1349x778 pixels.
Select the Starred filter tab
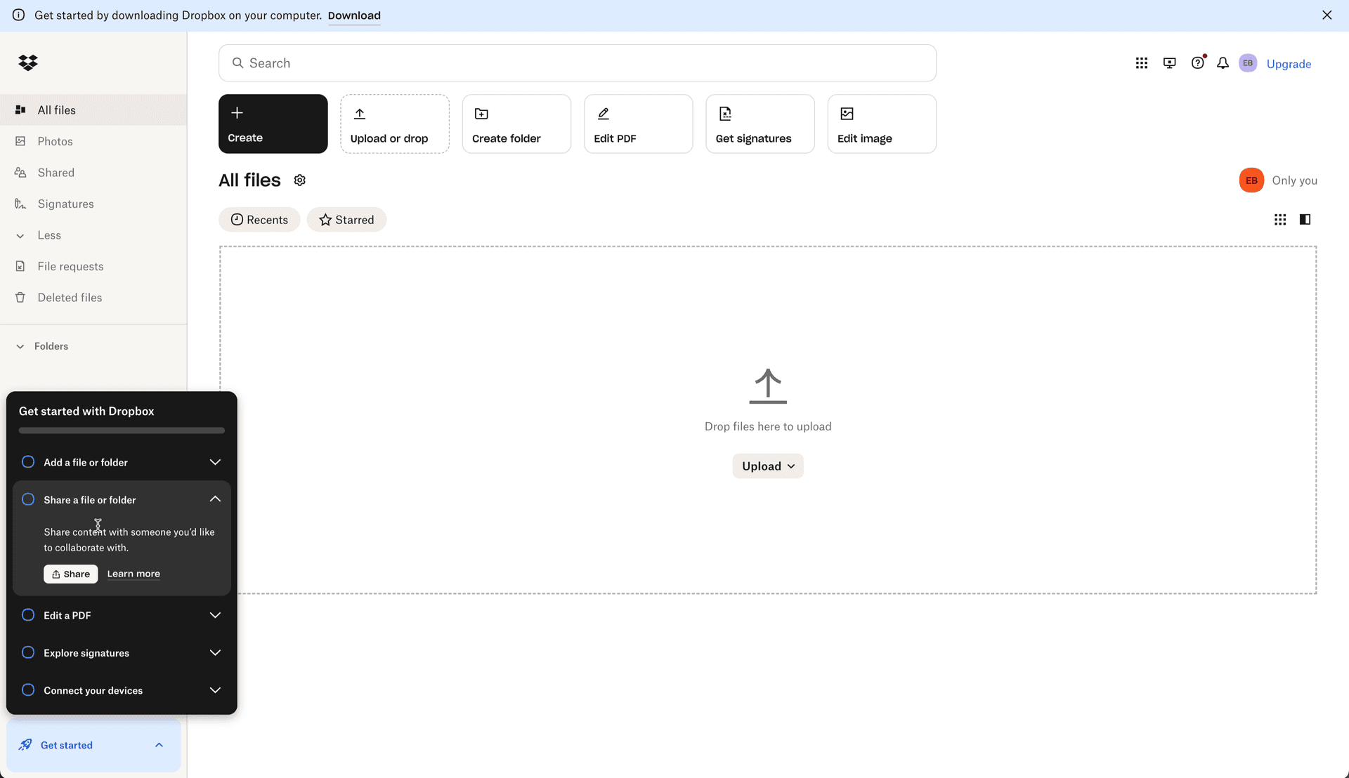click(x=346, y=220)
